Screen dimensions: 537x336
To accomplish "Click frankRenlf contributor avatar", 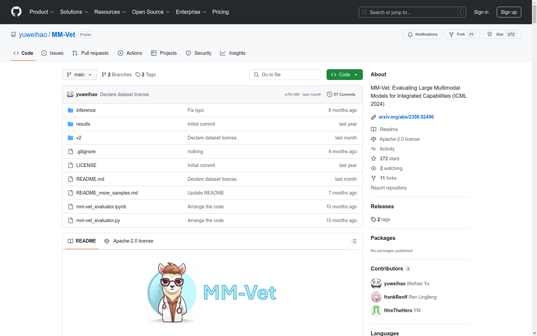I will click(376, 297).
